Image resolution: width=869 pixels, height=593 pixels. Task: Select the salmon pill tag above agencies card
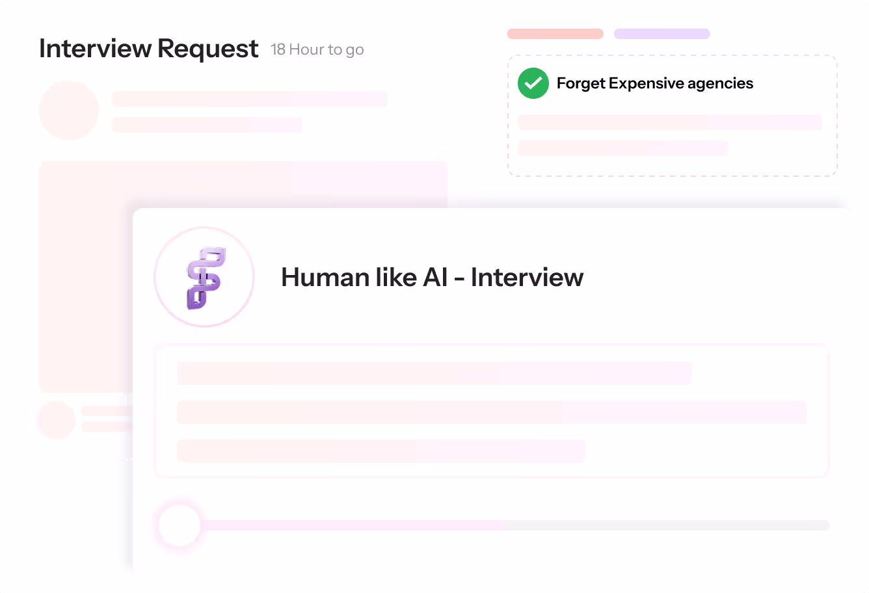click(x=555, y=34)
